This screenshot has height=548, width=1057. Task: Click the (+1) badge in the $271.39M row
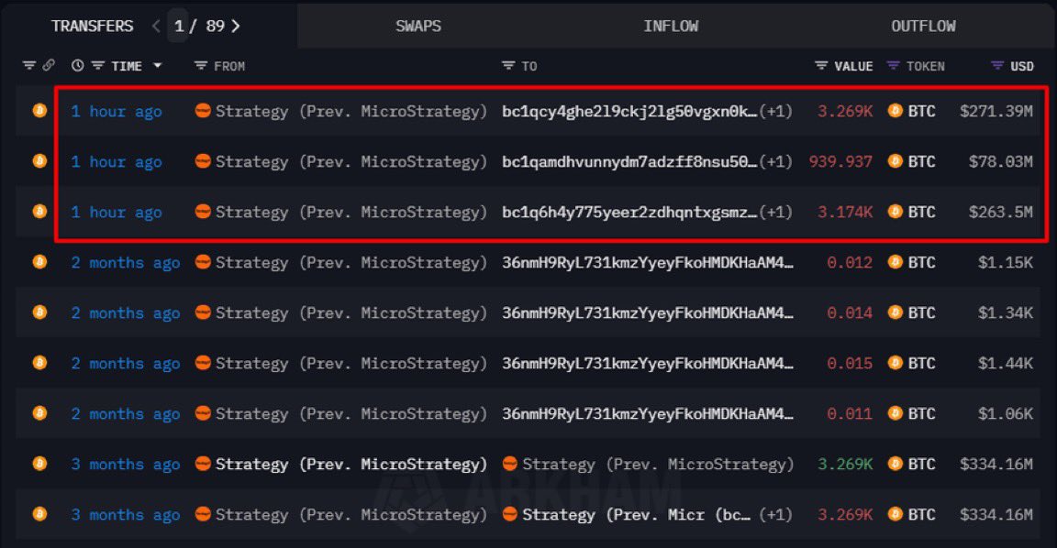coord(776,111)
